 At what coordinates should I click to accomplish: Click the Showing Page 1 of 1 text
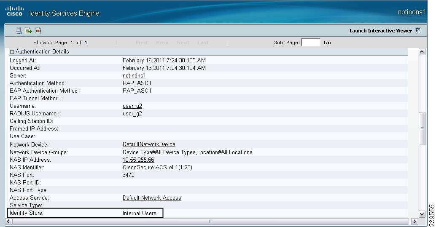point(60,43)
